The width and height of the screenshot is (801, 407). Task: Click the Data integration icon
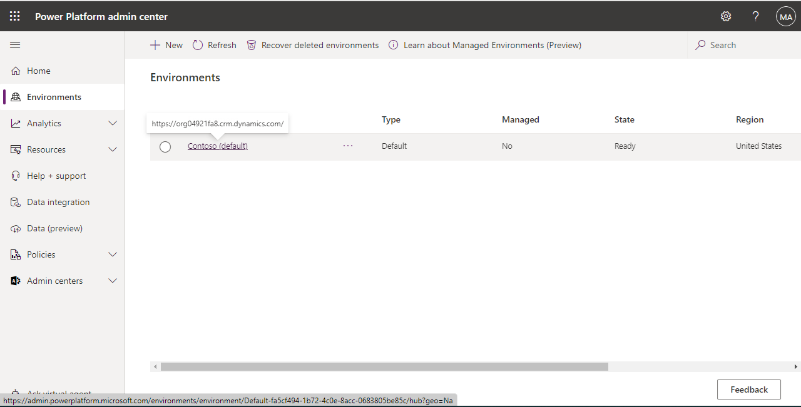(16, 202)
